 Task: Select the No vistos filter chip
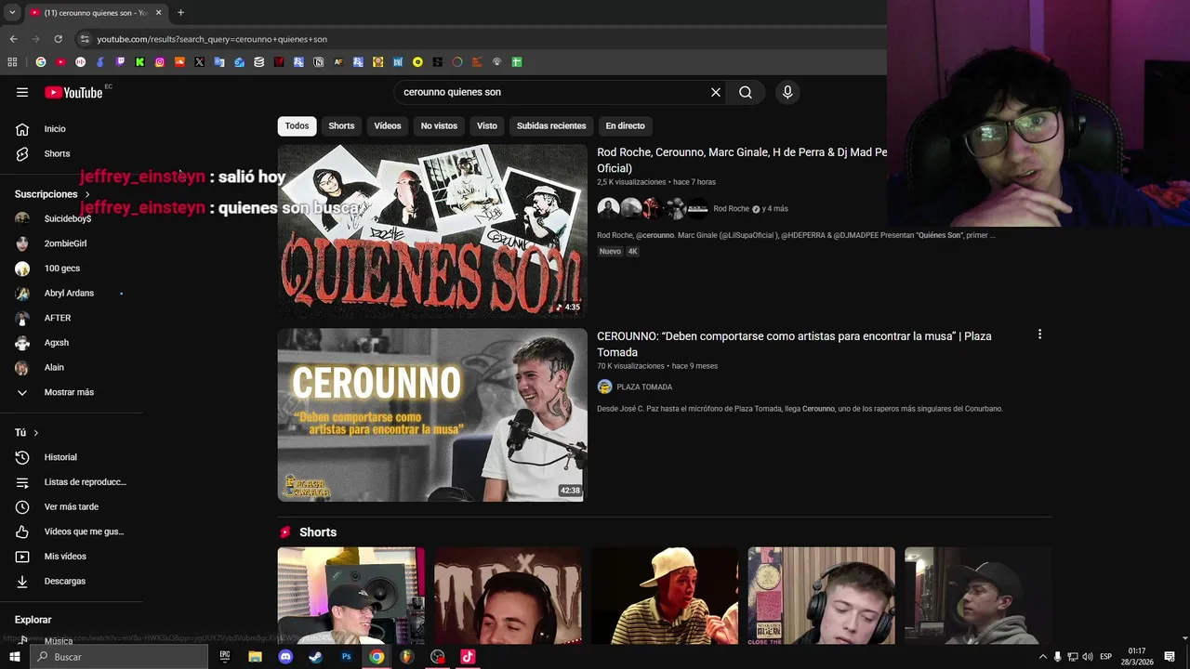[x=439, y=125]
